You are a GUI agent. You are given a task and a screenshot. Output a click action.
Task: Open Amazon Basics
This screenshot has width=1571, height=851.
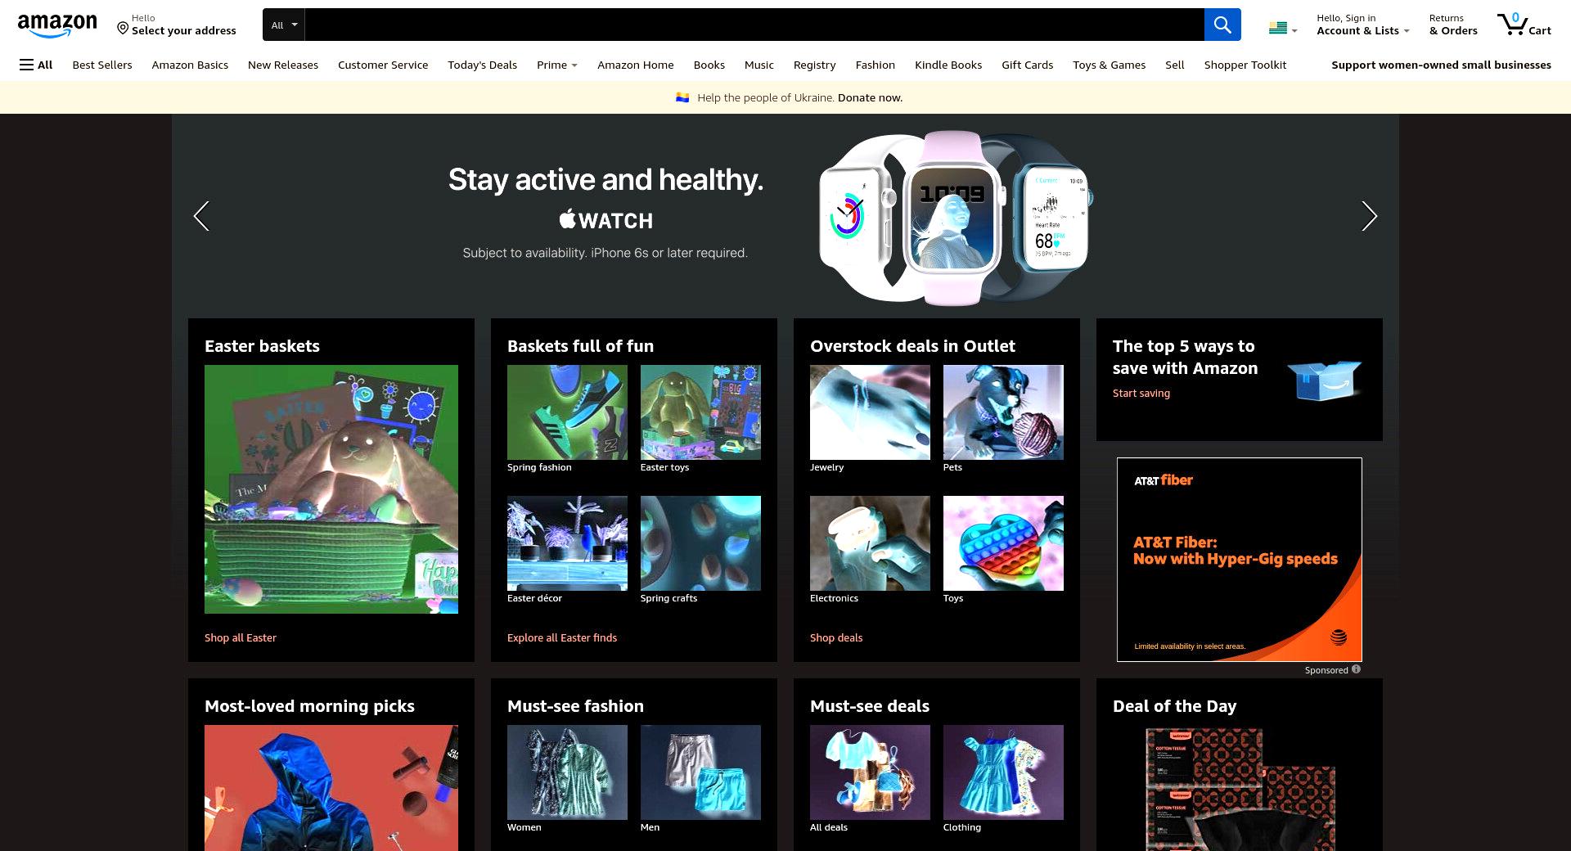tap(190, 65)
